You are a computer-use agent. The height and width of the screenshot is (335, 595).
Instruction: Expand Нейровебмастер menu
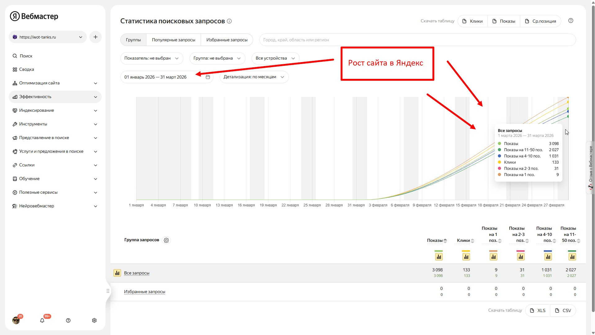(55, 206)
